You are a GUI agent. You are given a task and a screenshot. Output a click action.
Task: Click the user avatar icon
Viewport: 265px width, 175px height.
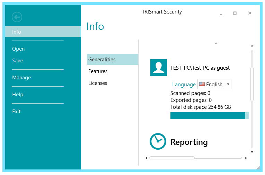(x=159, y=68)
